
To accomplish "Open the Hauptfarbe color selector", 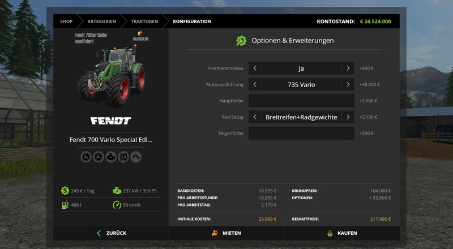I will click(x=301, y=101).
